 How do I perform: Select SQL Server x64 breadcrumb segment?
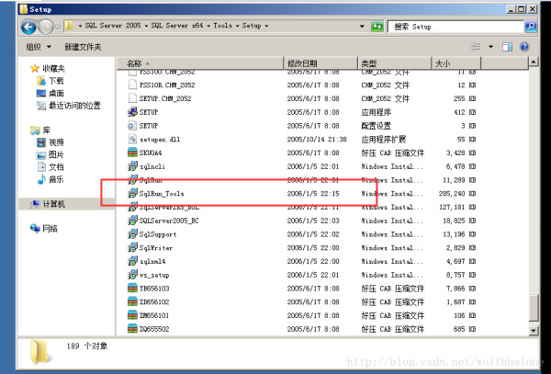point(177,26)
